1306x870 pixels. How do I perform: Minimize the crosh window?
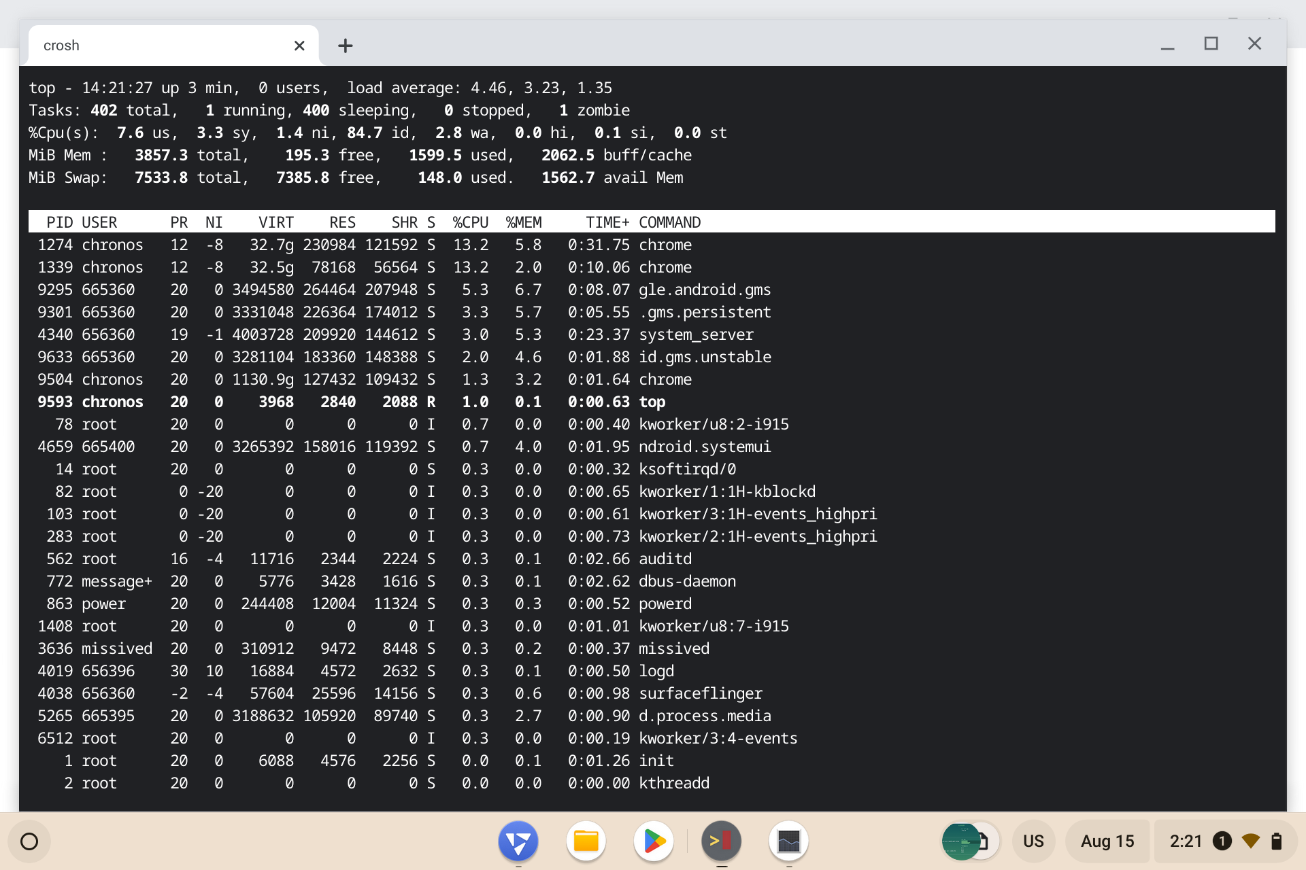coord(1167,44)
